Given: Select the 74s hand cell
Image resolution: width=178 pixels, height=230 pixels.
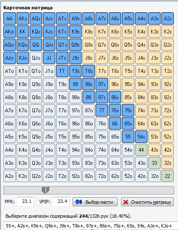Looking at the screenshot, I should point(141,110).
